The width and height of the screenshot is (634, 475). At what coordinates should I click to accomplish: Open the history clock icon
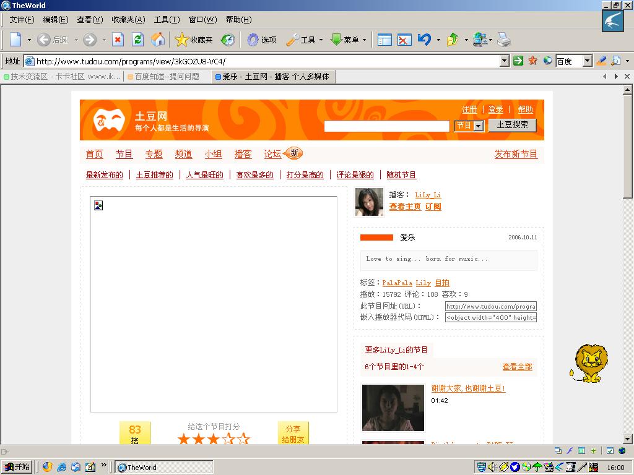(x=228, y=40)
